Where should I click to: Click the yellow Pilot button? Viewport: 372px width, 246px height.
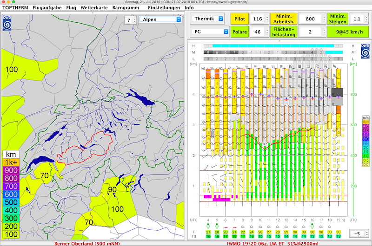pyautogui.click(x=239, y=19)
